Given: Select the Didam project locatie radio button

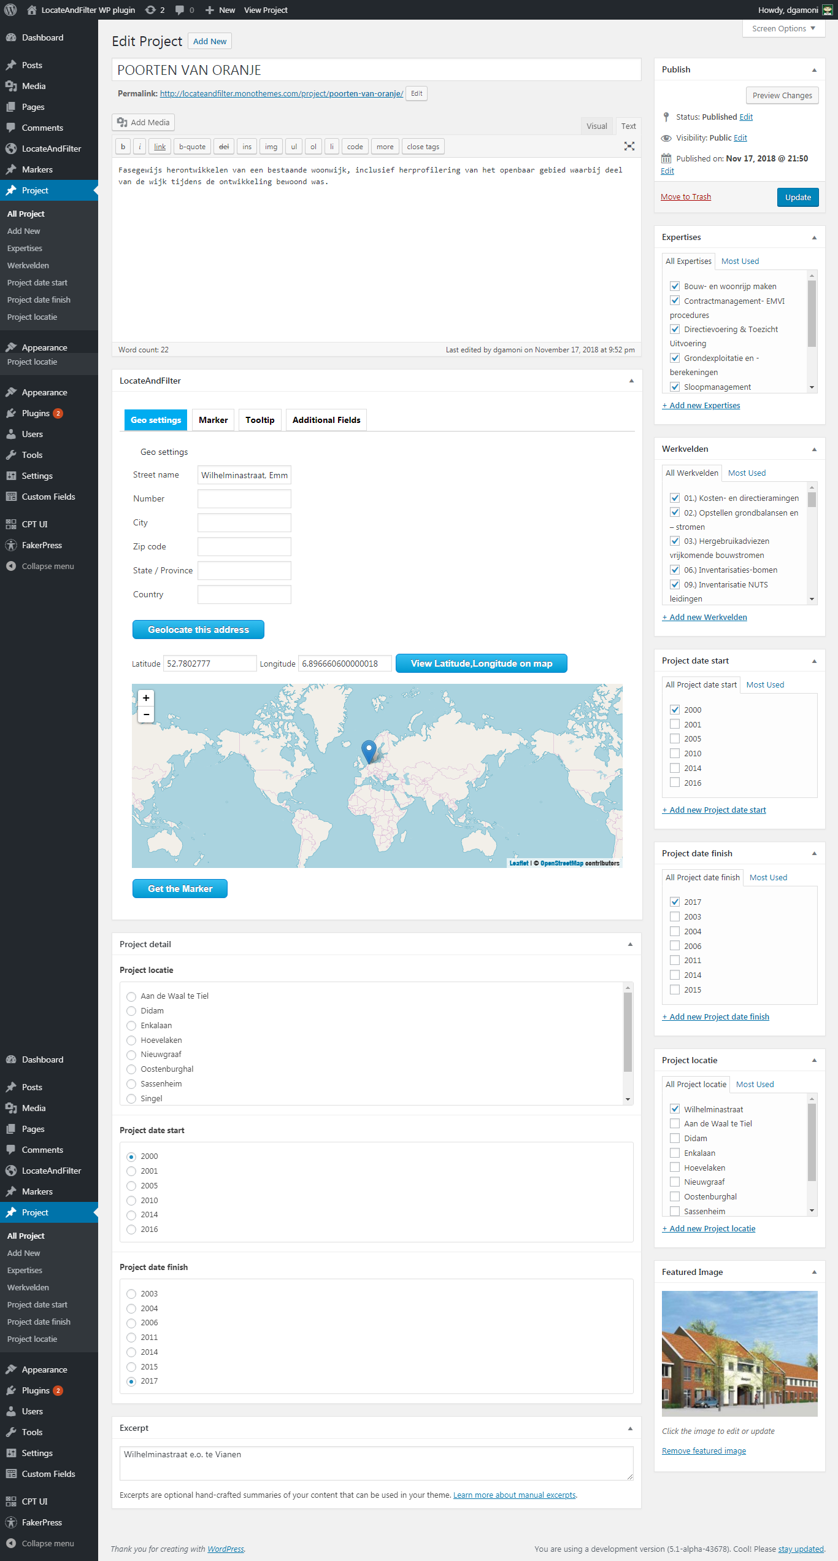Looking at the screenshot, I should 131,1011.
